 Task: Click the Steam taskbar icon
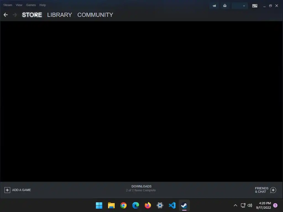(x=184, y=205)
